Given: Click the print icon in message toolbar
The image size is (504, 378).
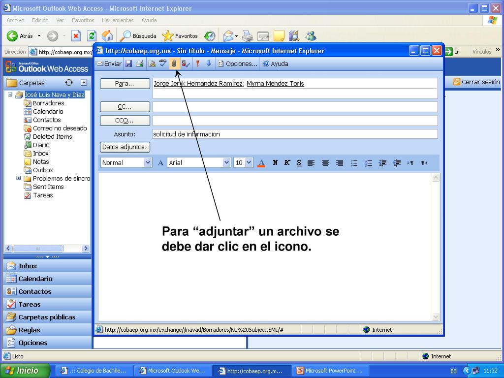Looking at the screenshot, I should point(139,63).
